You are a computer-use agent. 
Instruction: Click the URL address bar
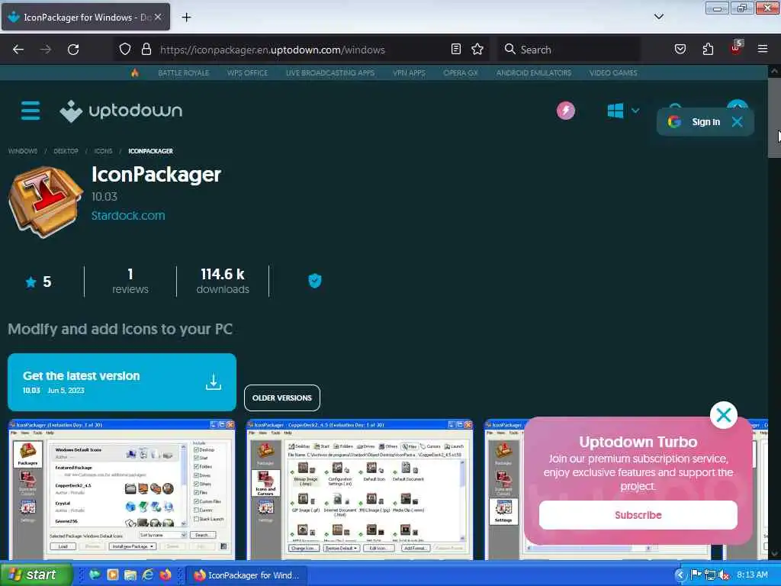[302, 50]
